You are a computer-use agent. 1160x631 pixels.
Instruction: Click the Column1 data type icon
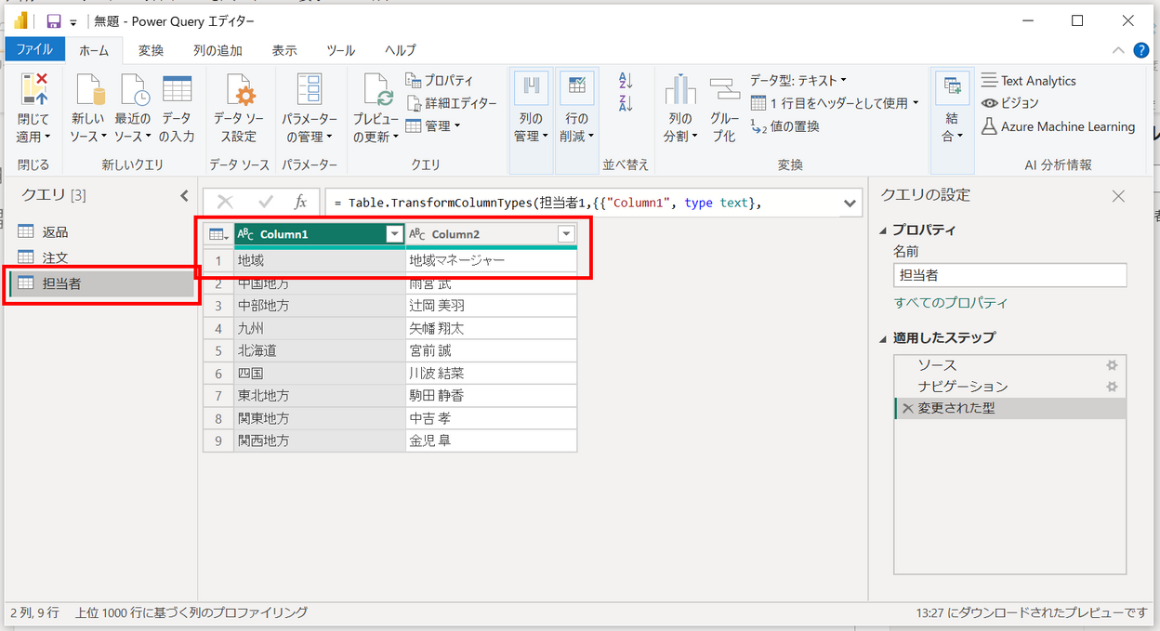pos(245,234)
